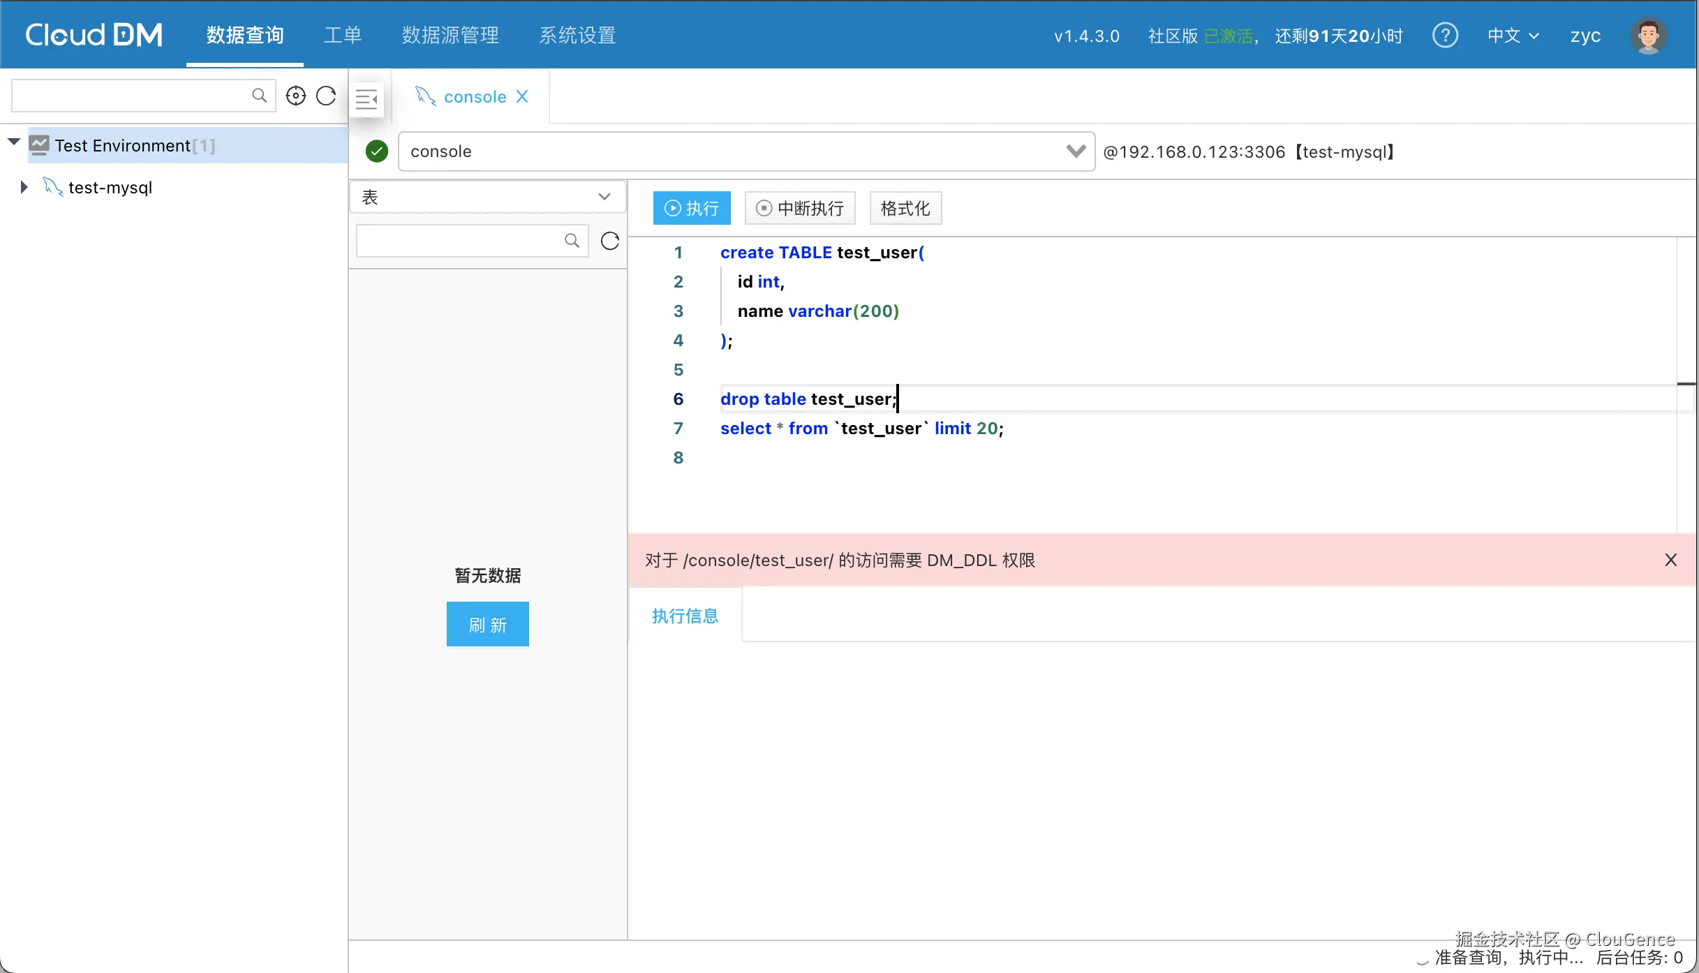Click the locate target icon in sidebar
This screenshot has width=1699, height=973.
296,96
